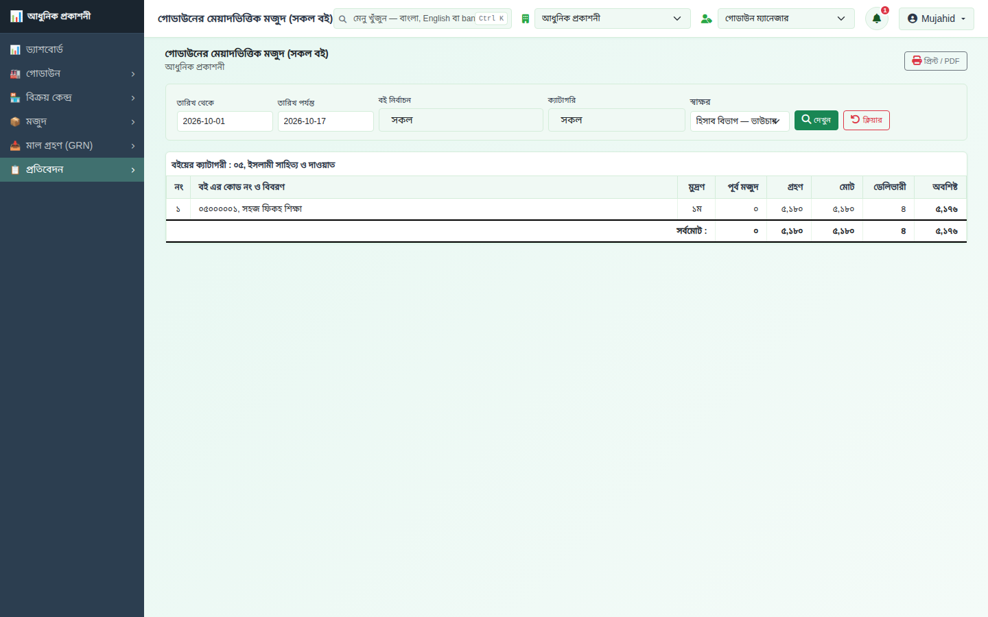Viewport: 988px width, 617px height.
Task: Click the মুদ্রণ column header
Action: coord(696,187)
